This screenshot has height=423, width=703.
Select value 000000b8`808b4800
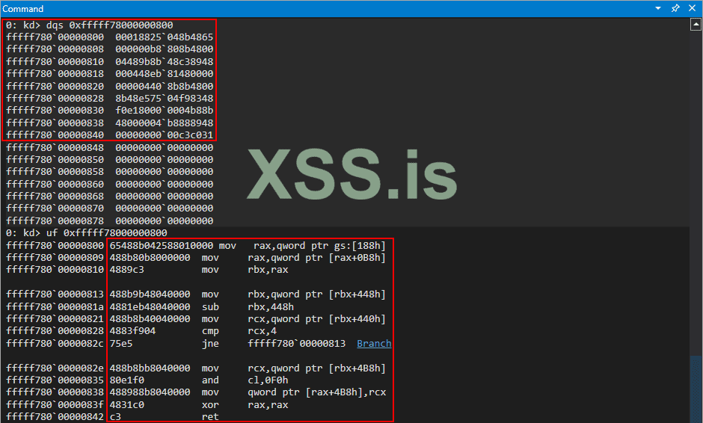coord(164,49)
